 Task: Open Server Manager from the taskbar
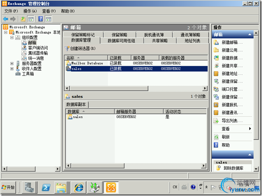point(29,187)
